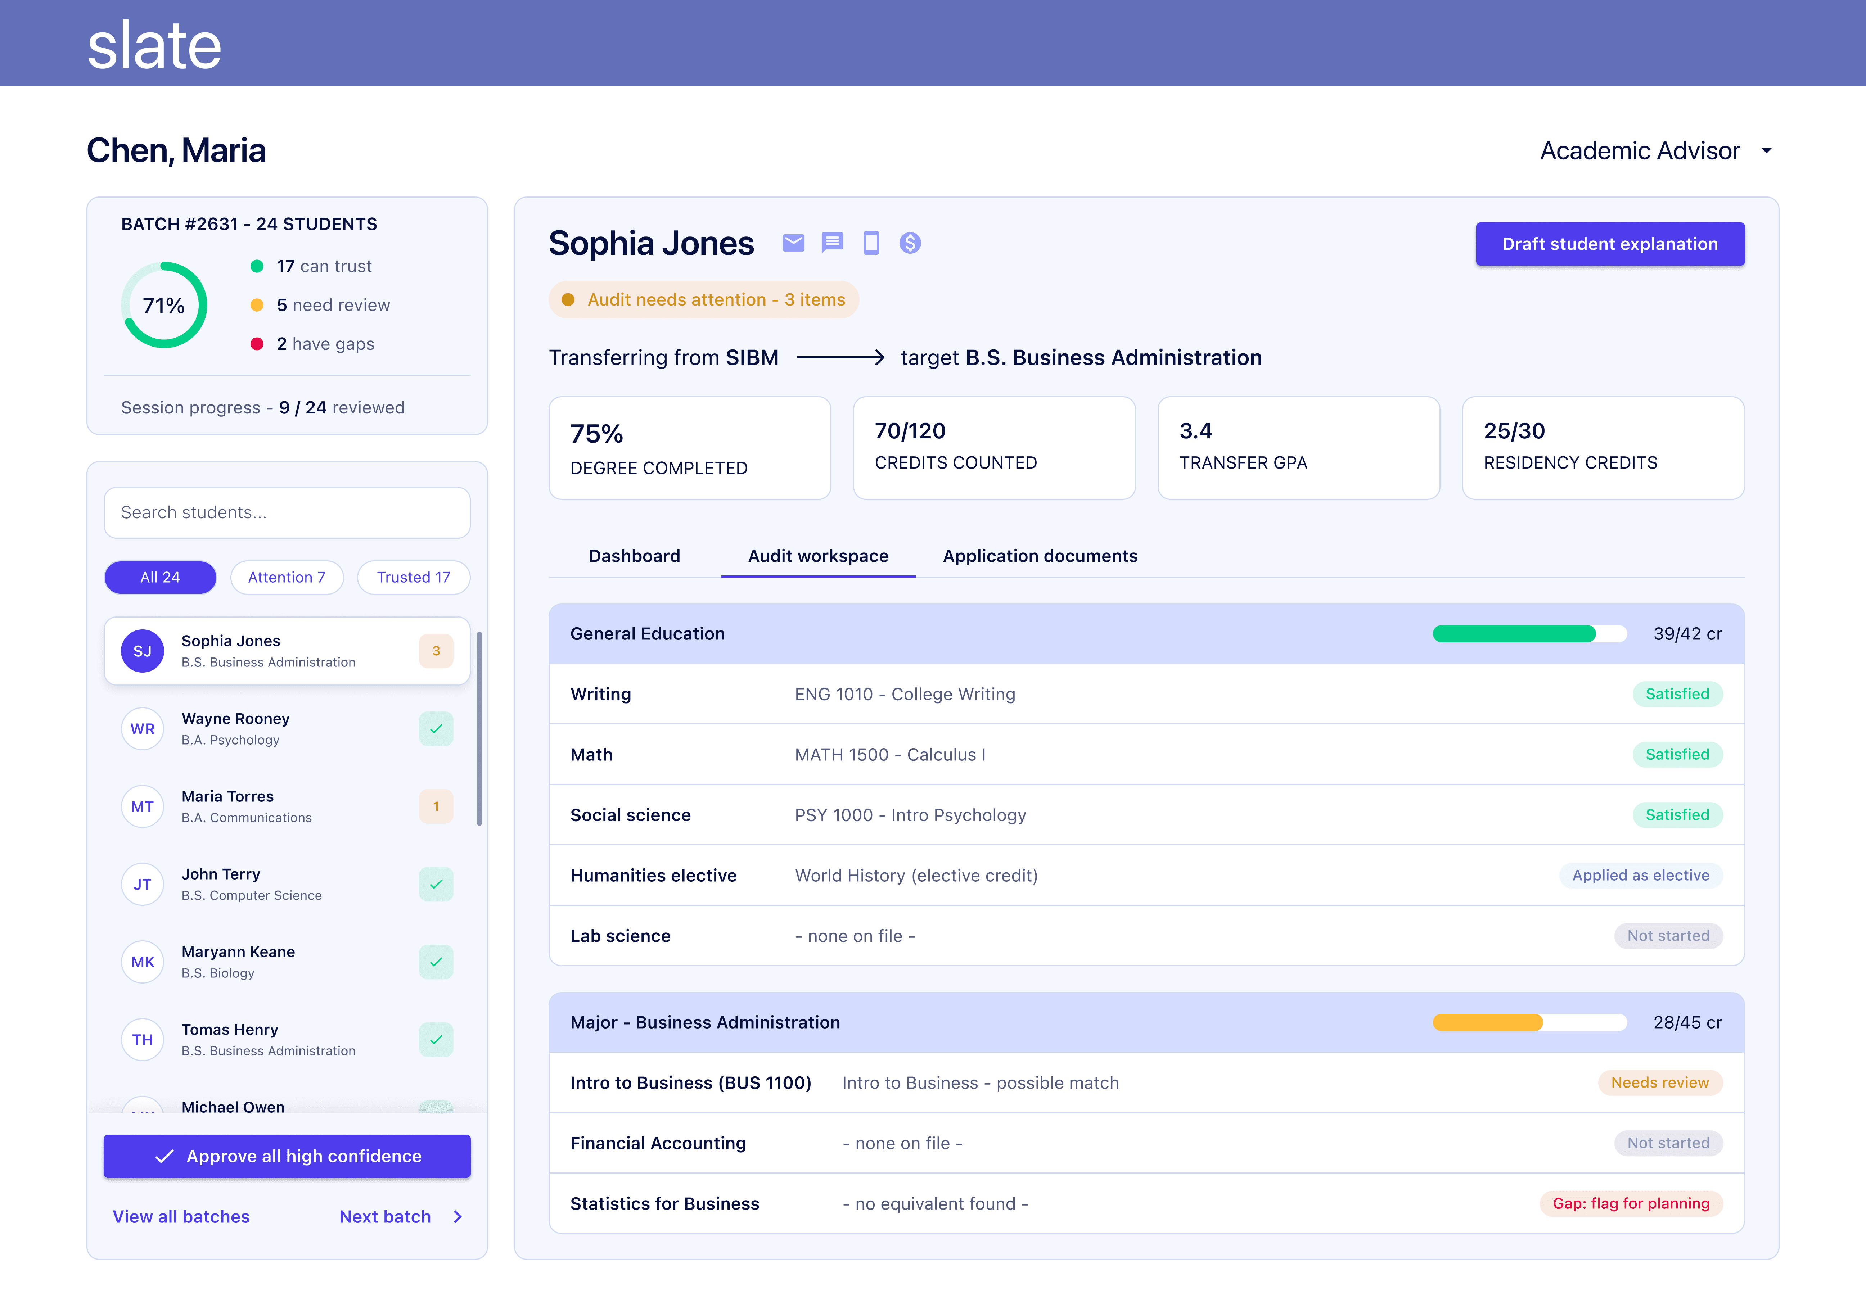The height and width of the screenshot is (1302, 1866).
Task: Click the orange 3 badge on Sophia Jones
Action: click(x=436, y=651)
